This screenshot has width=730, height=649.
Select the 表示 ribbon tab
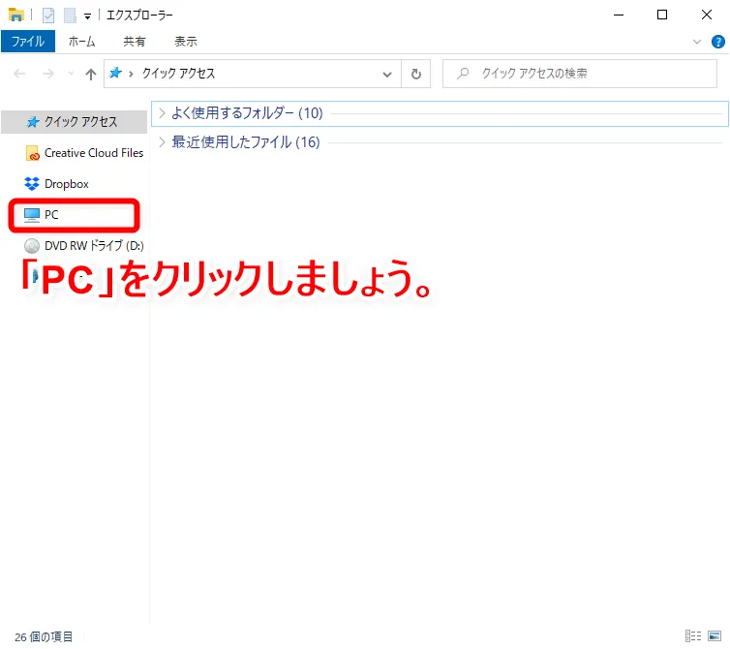tap(186, 42)
